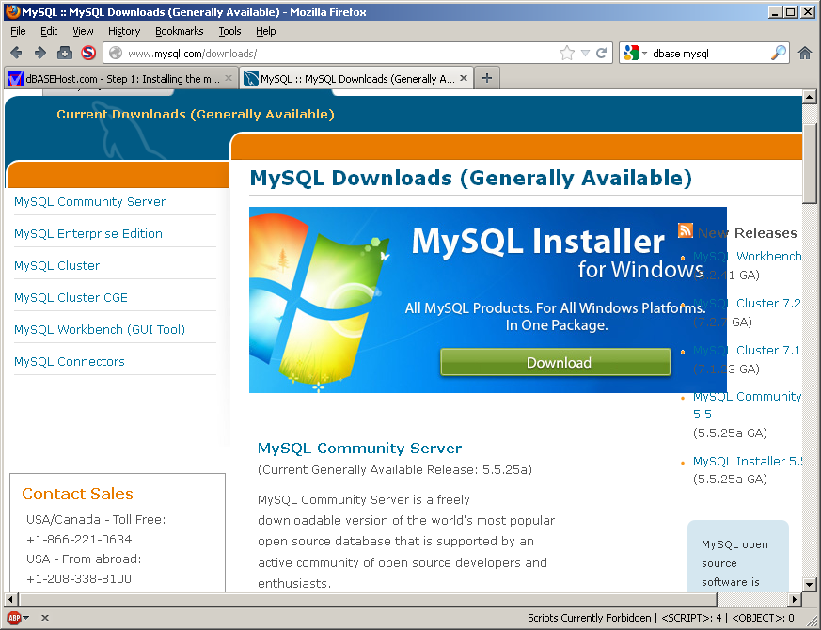
Task: Reload the page with the refresh icon
Action: pyautogui.click(x=602, y=53)
